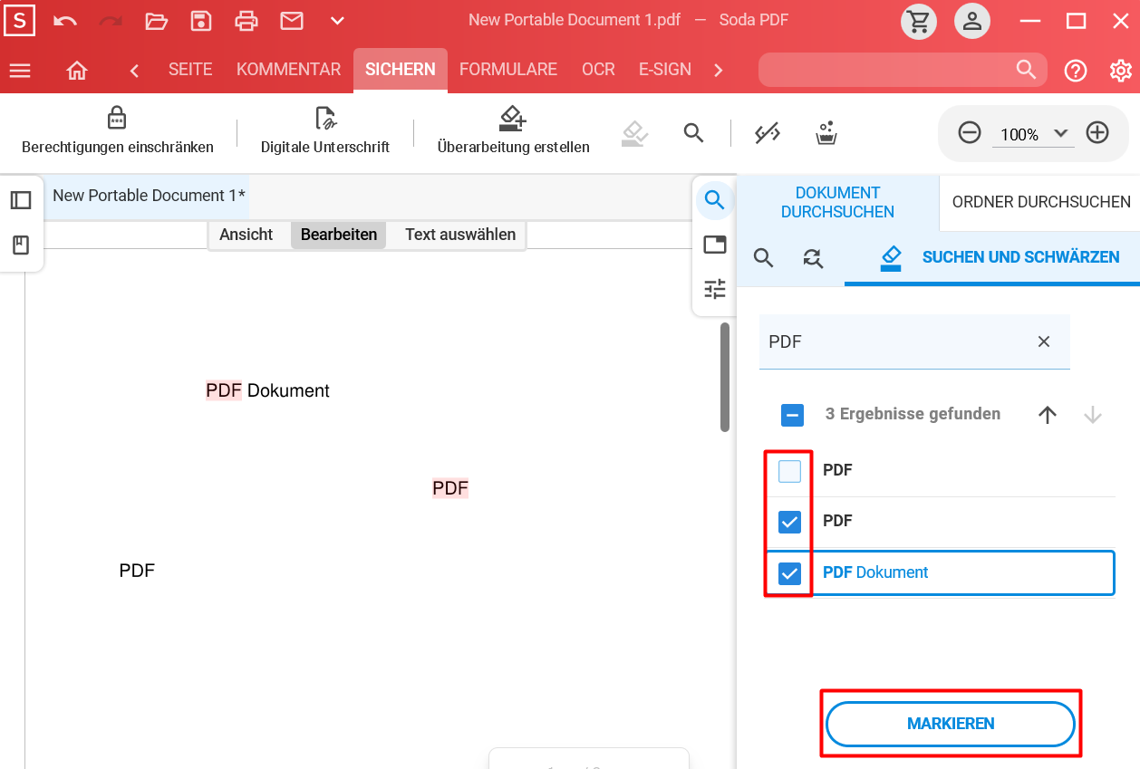Click the PDF Dokument text in document
This screenshot has width=1140, height=769.
[267, 390]
